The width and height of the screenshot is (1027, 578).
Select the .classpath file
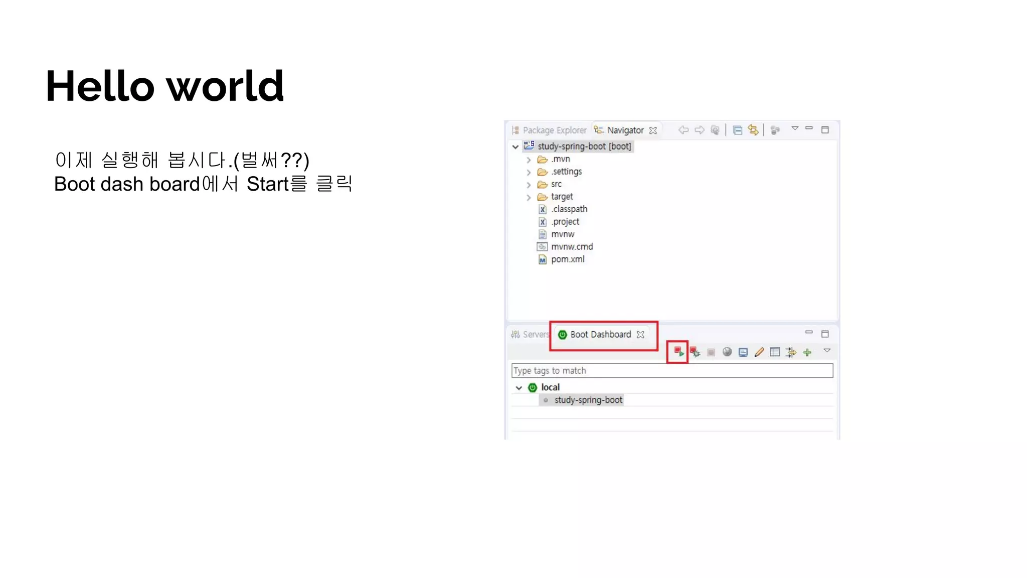click(563, 209)
